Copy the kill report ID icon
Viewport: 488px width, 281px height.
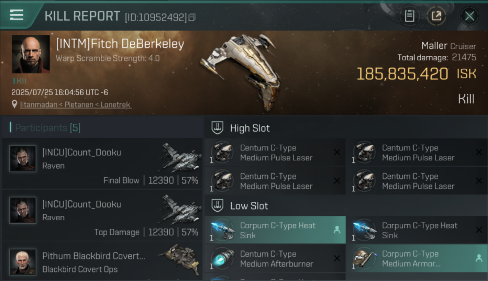click(192, 17)
